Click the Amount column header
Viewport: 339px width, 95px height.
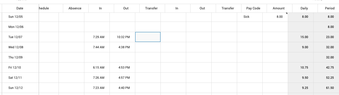(279, 8)
